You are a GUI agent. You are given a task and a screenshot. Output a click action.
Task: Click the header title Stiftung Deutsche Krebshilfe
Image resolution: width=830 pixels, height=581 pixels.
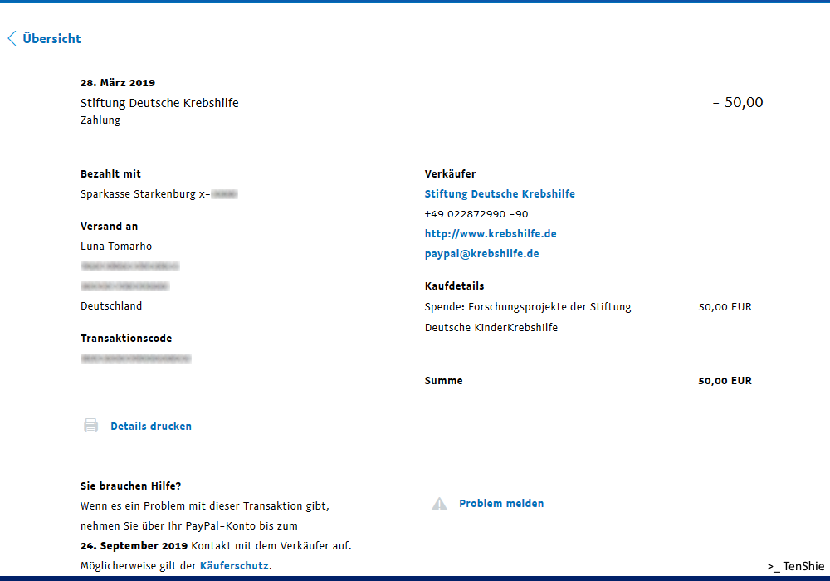point(159,103)
